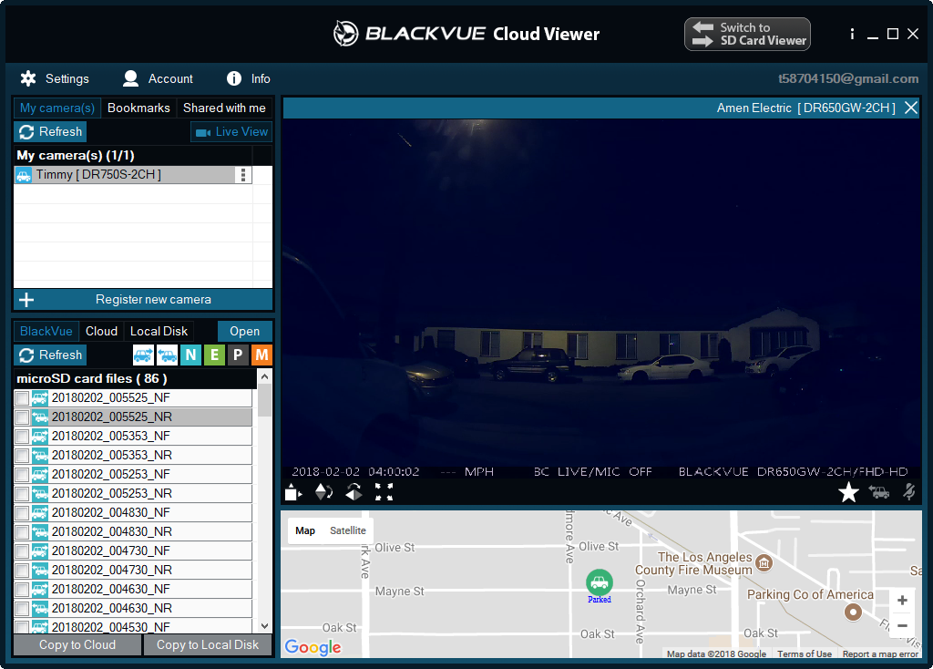Refresh the camera list
Viewport: 933px width, 669px height.
51,131
